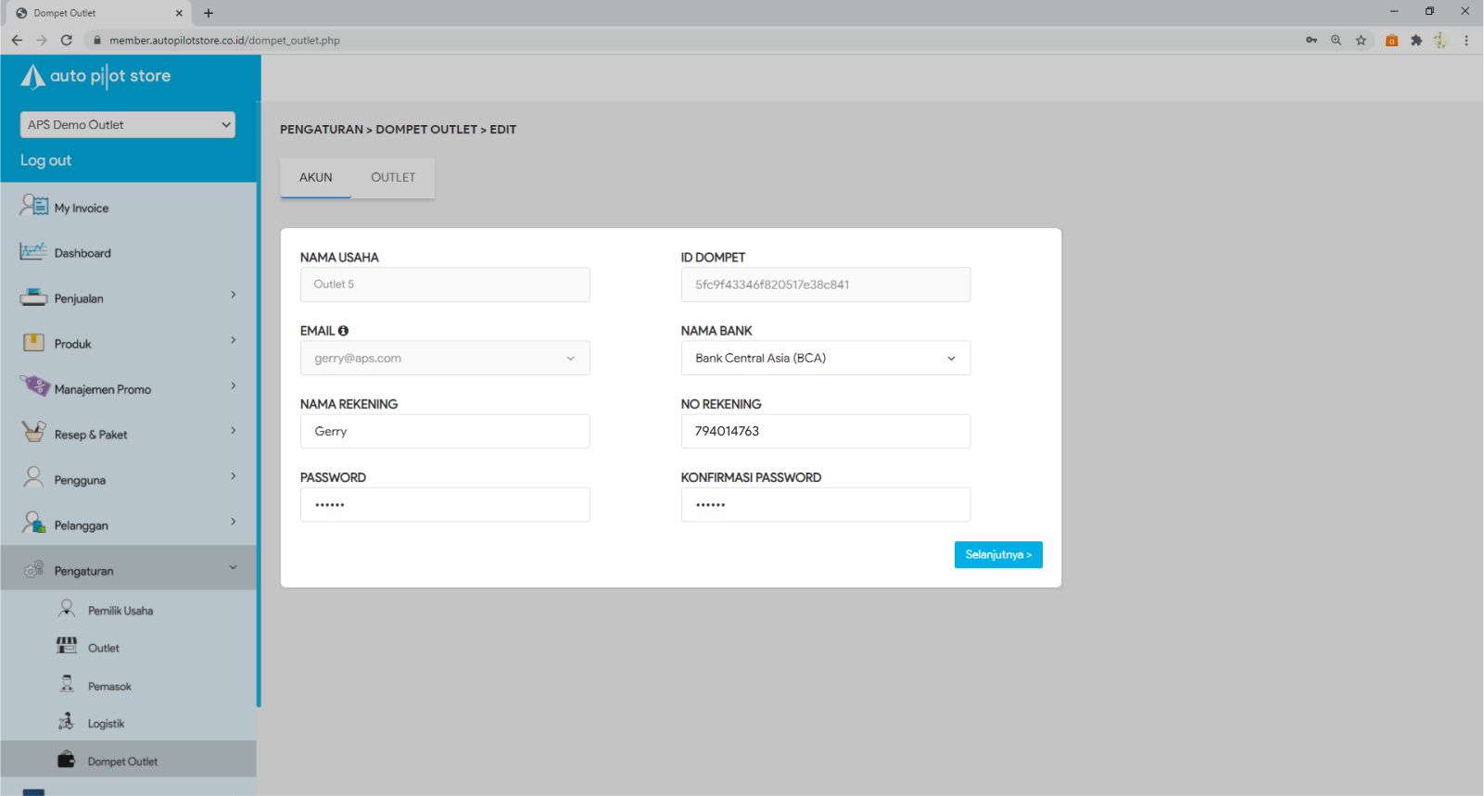Open Dashboard via its chart icon

tap(33, 251)
